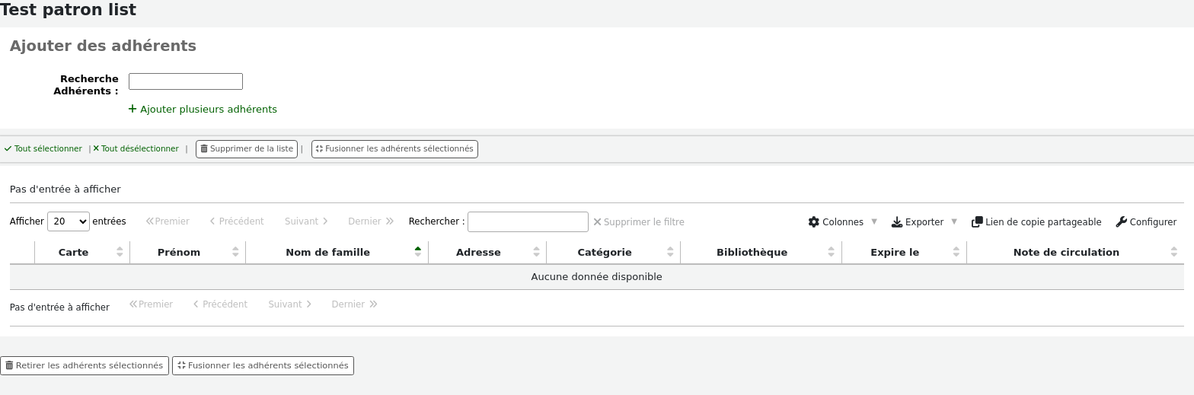The width and height of the screenshot is (1194, 395).
Task: Click the Recherche Adhérents input field
Action: point(186,81)
